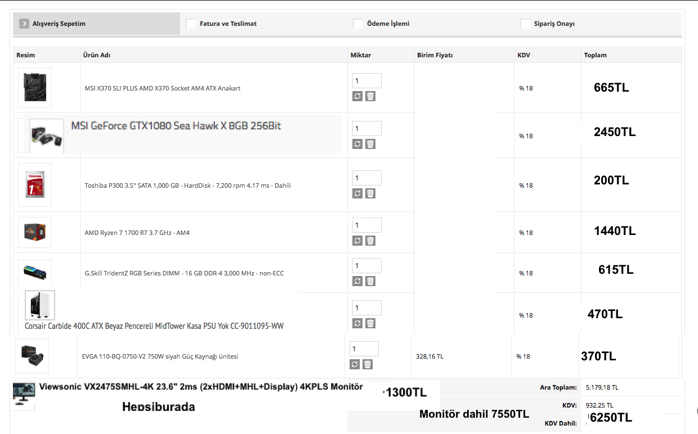Click quantity field of G.Skill TridentZ memory
Image resolution: width=698 pixels, height=434 pixels.
(x=367, y=265)
